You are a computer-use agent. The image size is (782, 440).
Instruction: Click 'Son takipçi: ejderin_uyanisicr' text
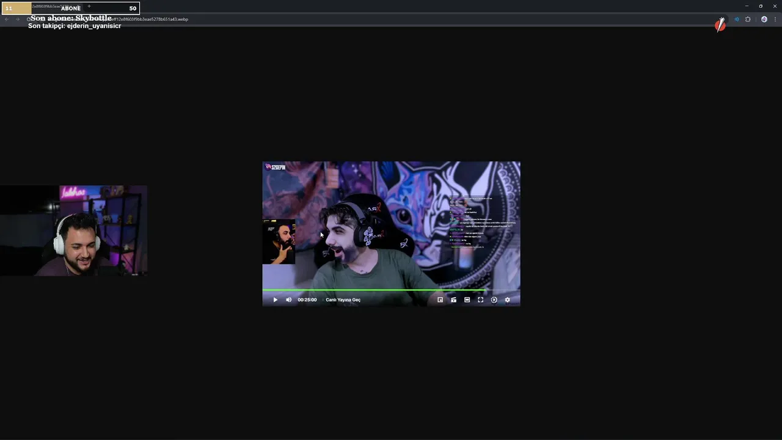tap(75, 26)
